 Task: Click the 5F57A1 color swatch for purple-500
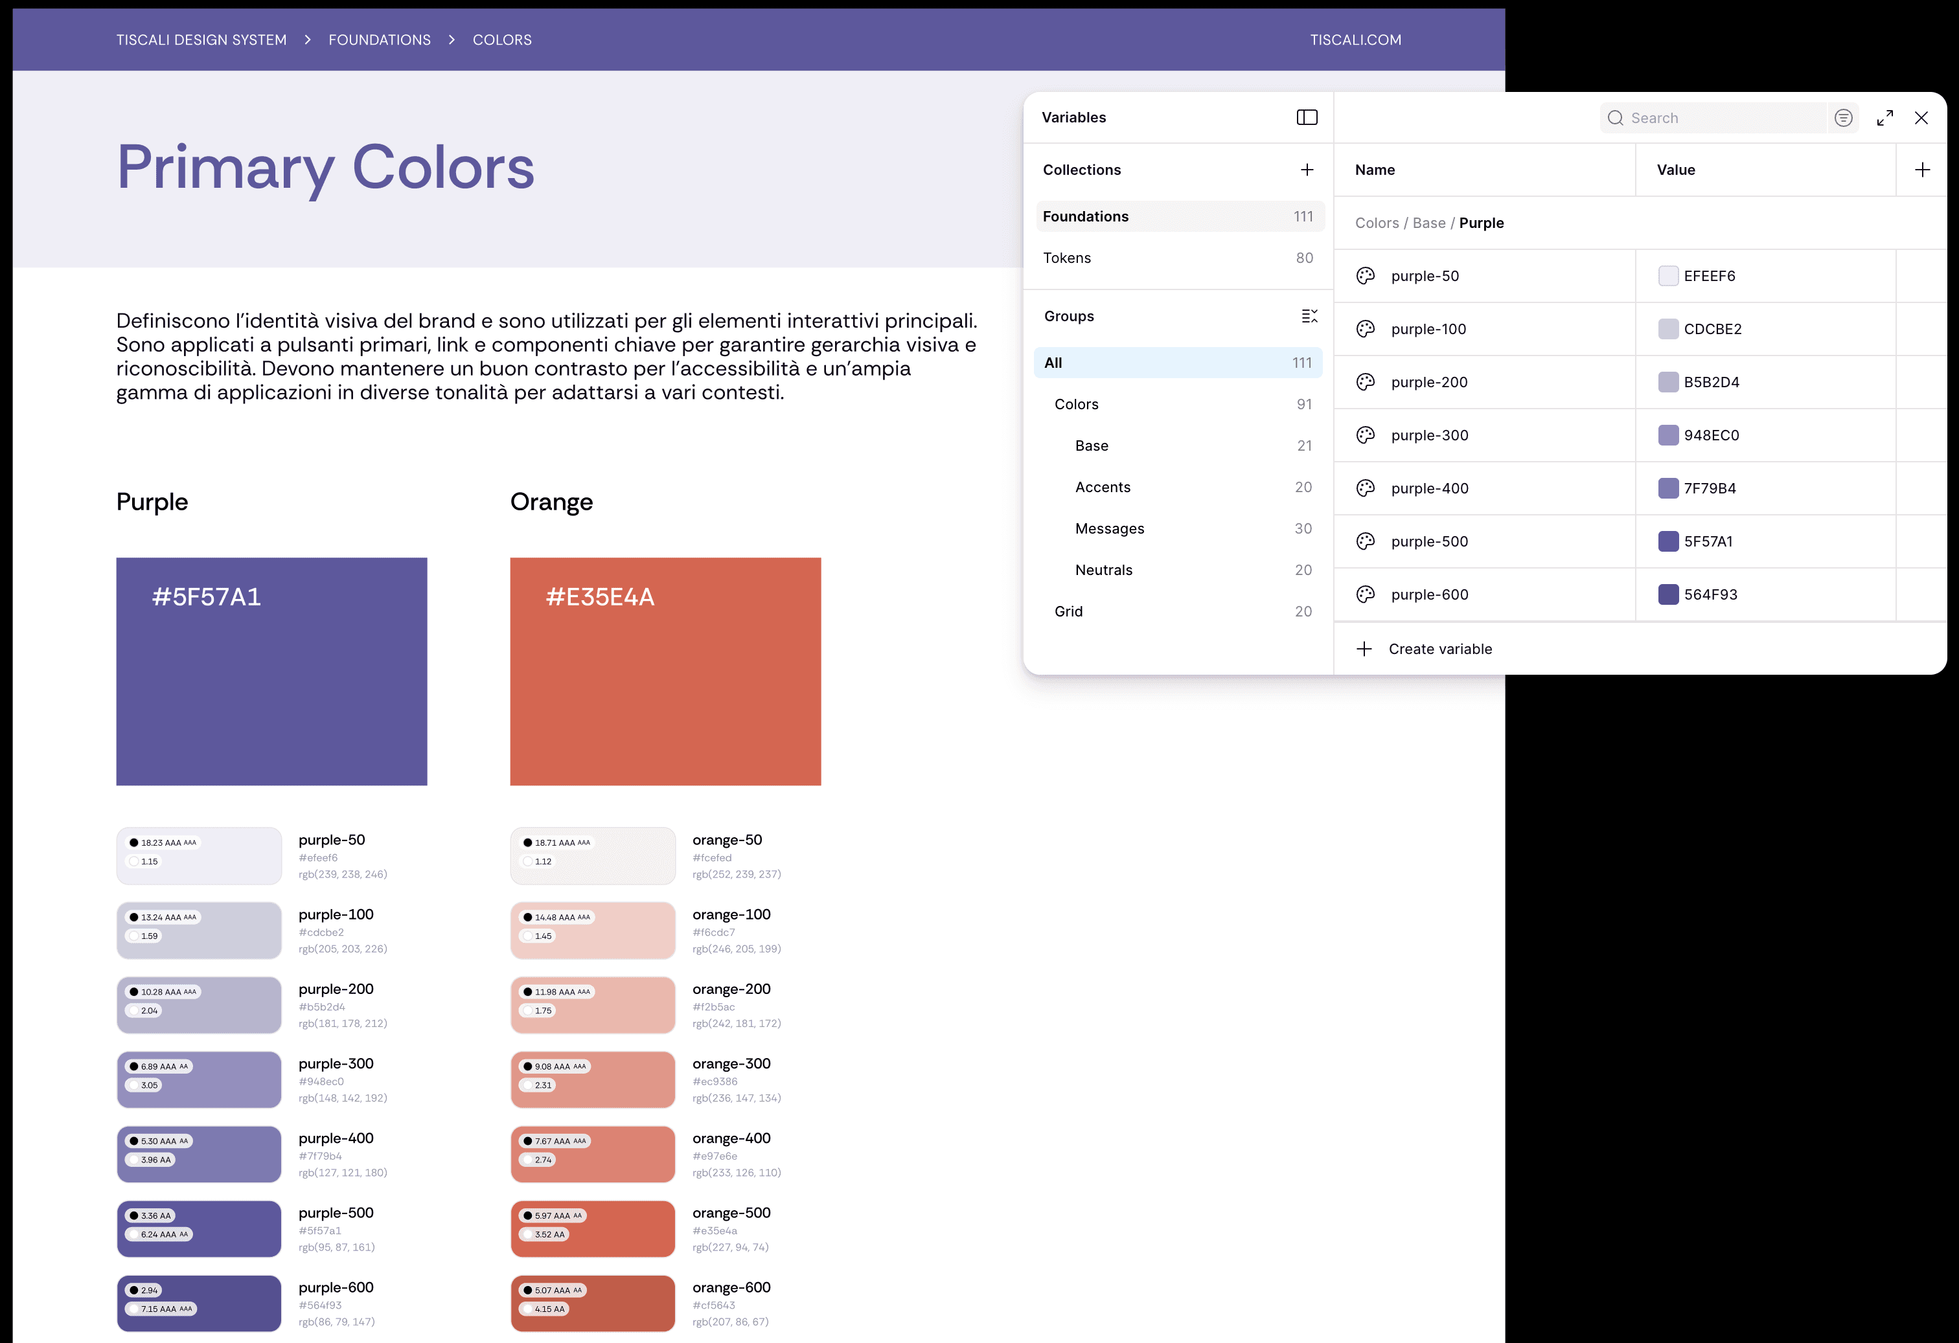[x=1667, y=541]
